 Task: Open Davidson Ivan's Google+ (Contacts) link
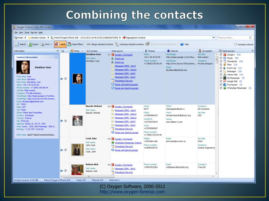coord(124,55)
